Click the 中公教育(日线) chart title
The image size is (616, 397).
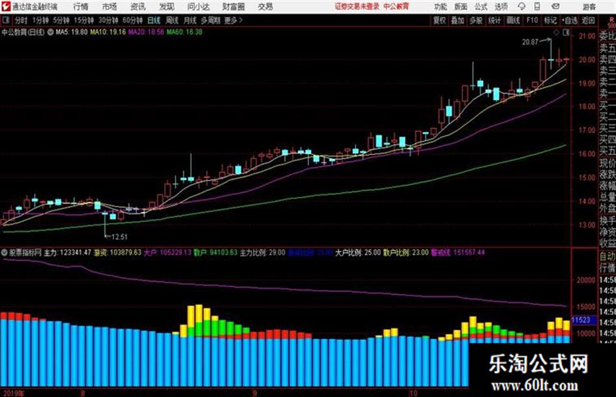coord(23,32)
